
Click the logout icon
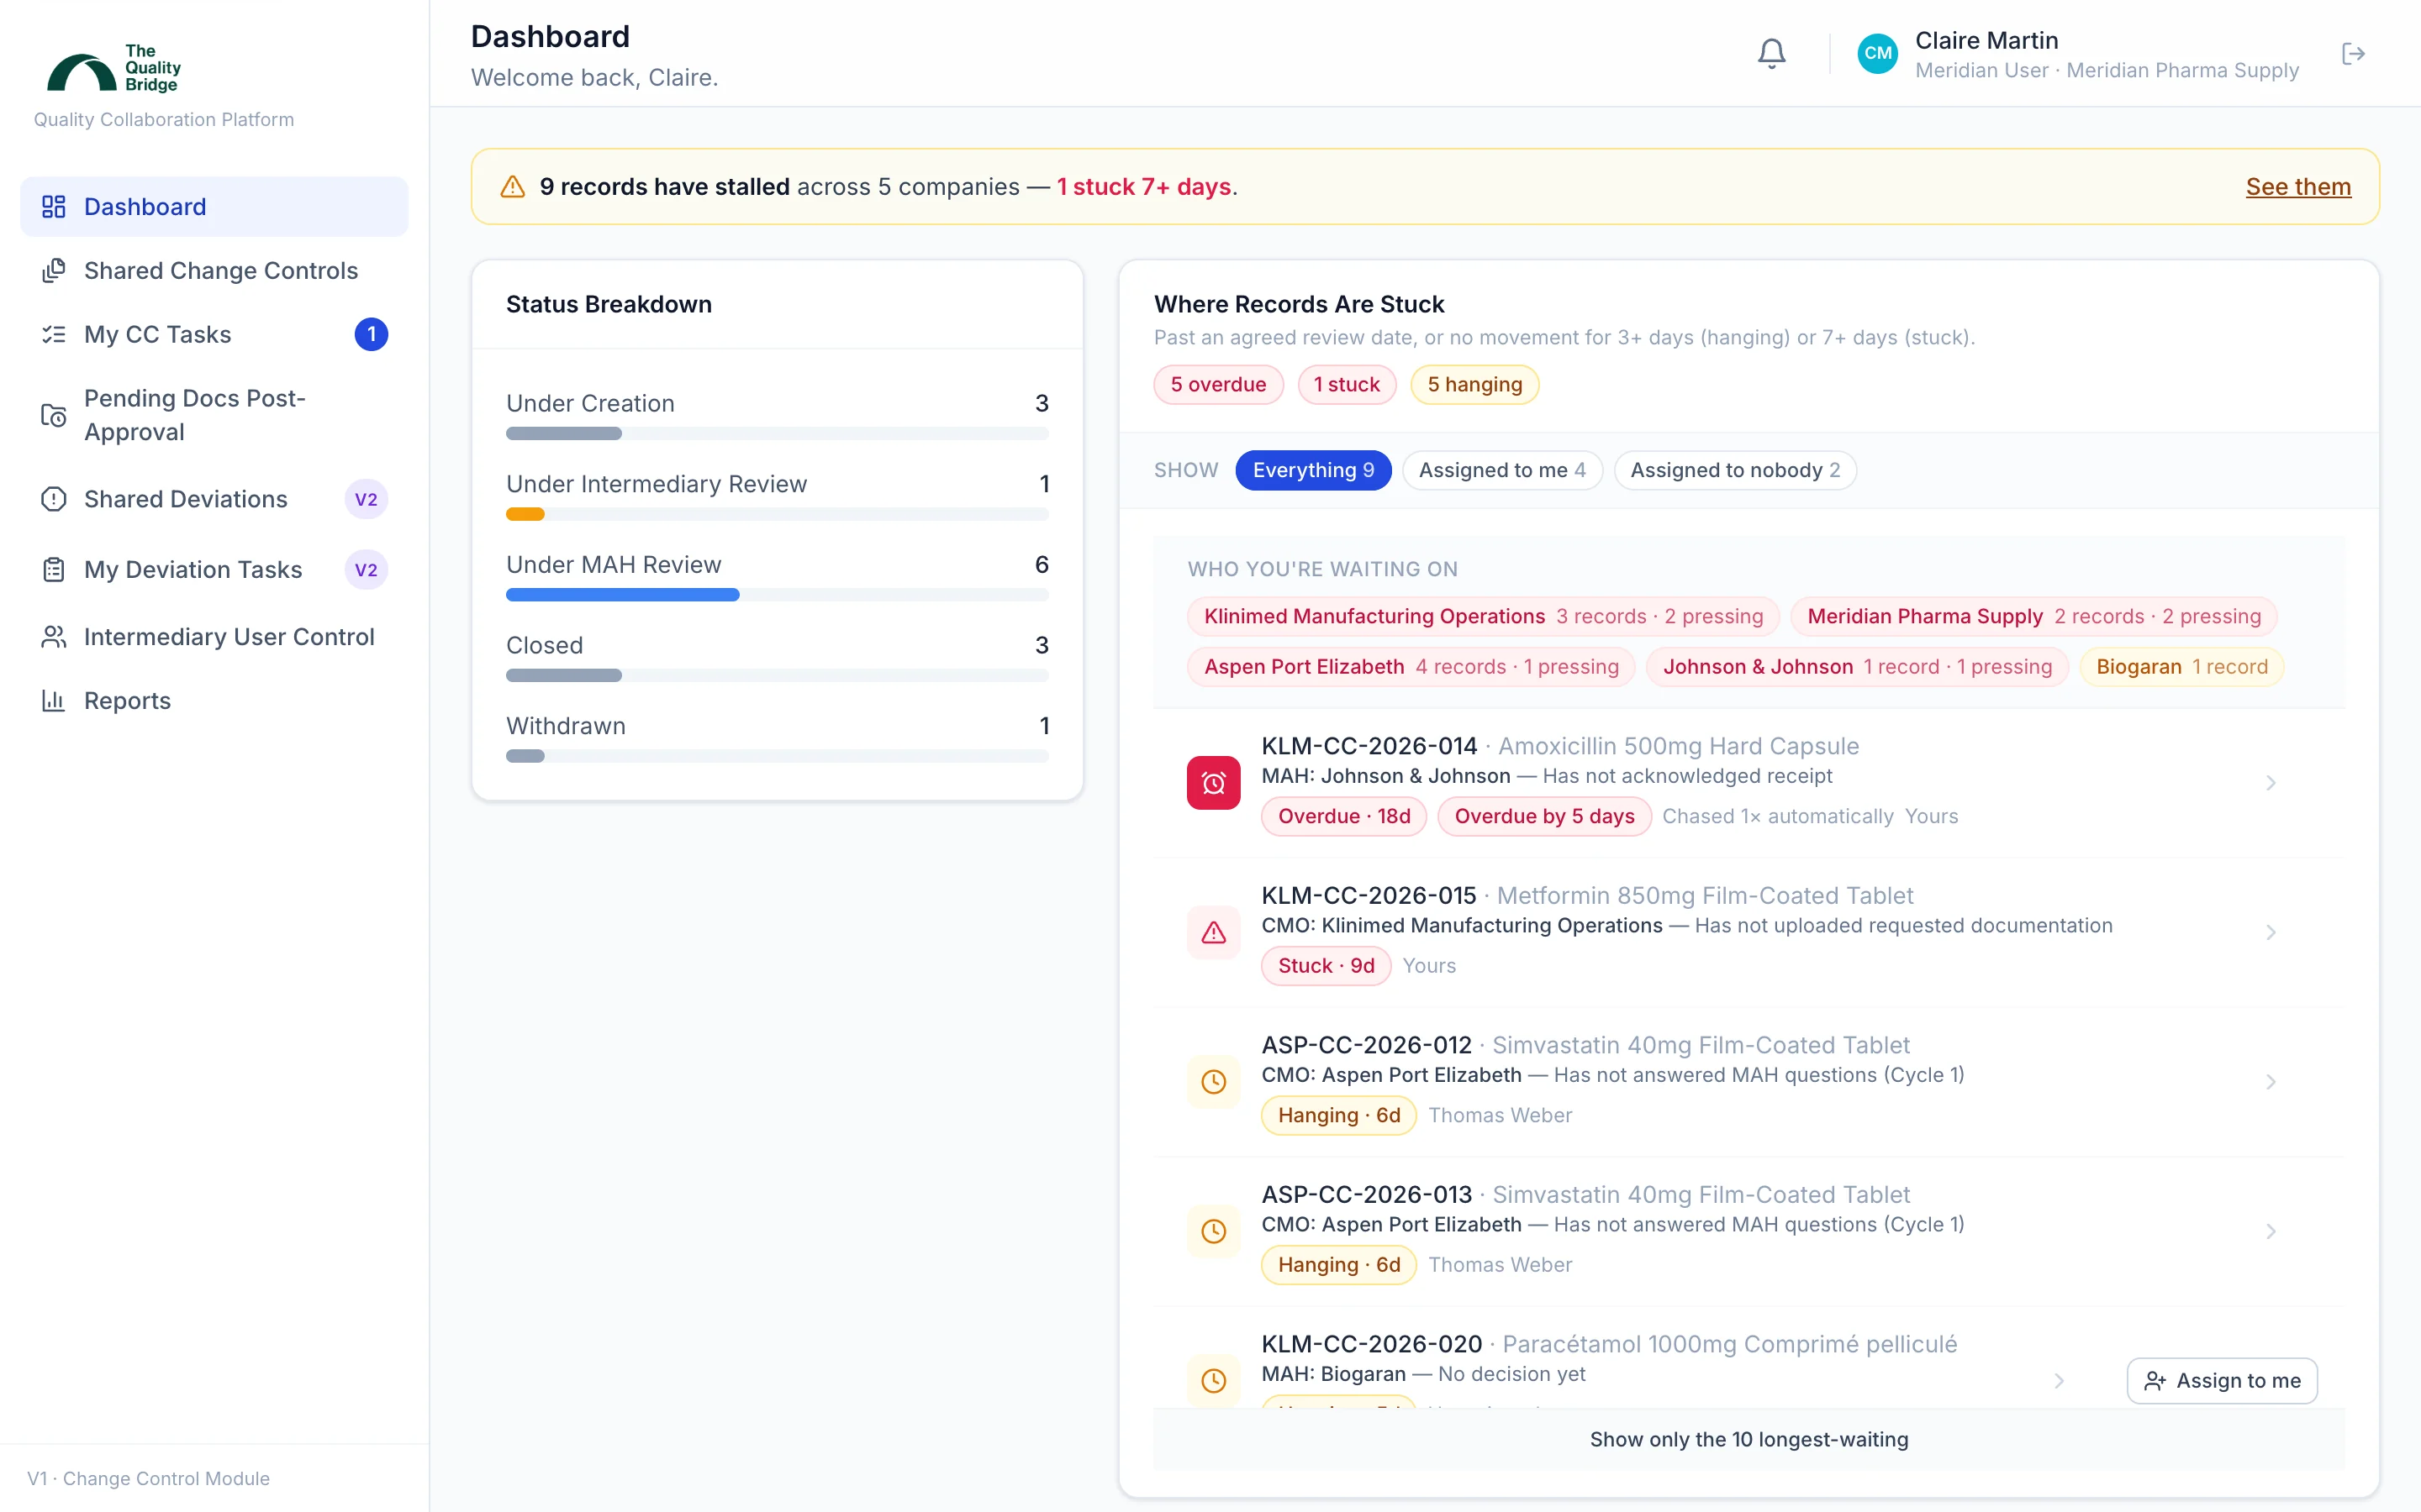pos(2353,53)
